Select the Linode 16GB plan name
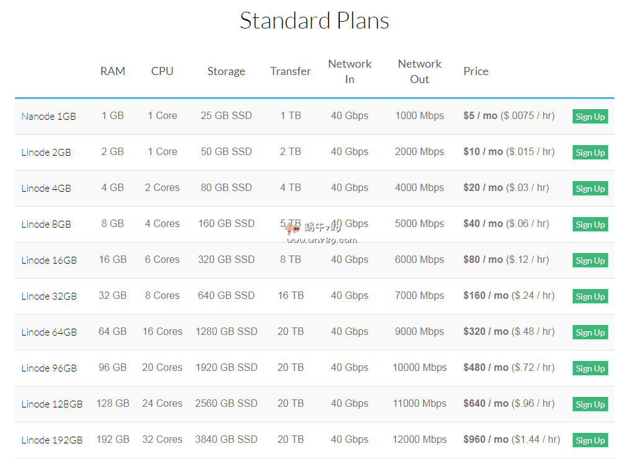 click(49, 260)
